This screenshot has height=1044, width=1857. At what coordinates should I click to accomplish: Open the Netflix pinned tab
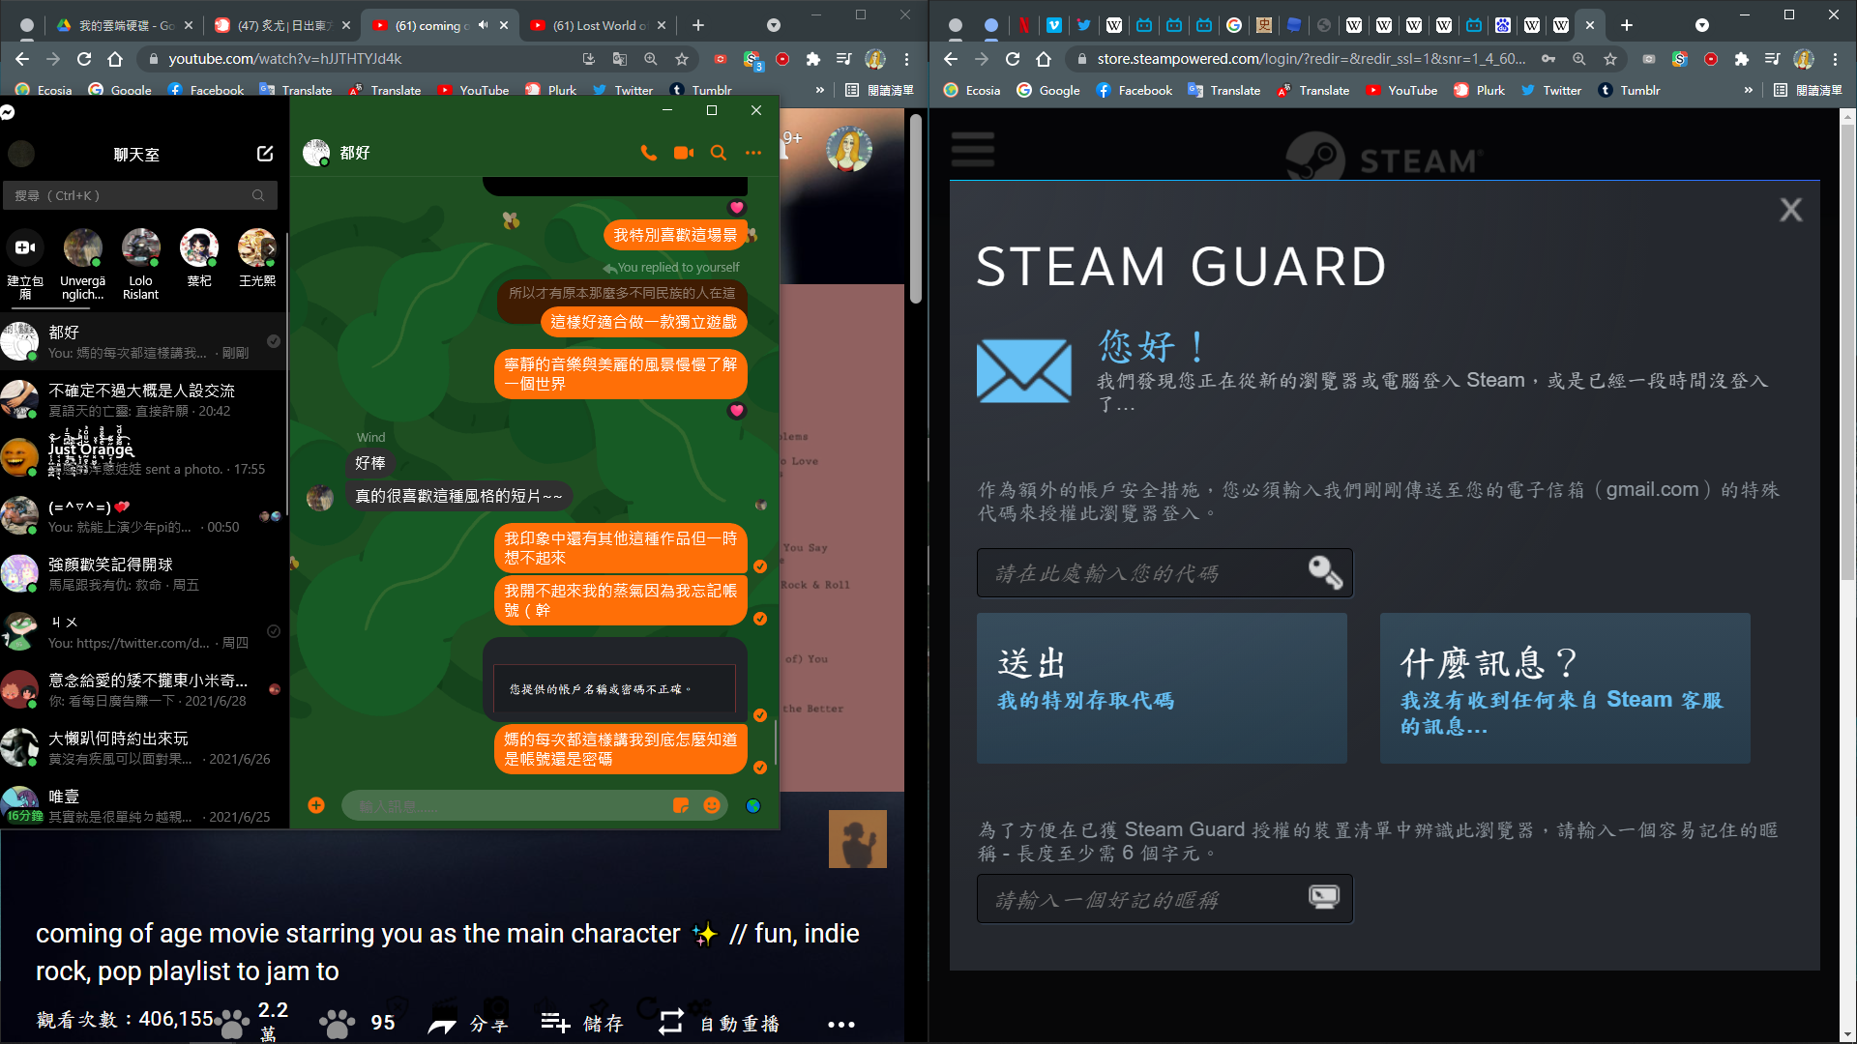point(1023,25)
